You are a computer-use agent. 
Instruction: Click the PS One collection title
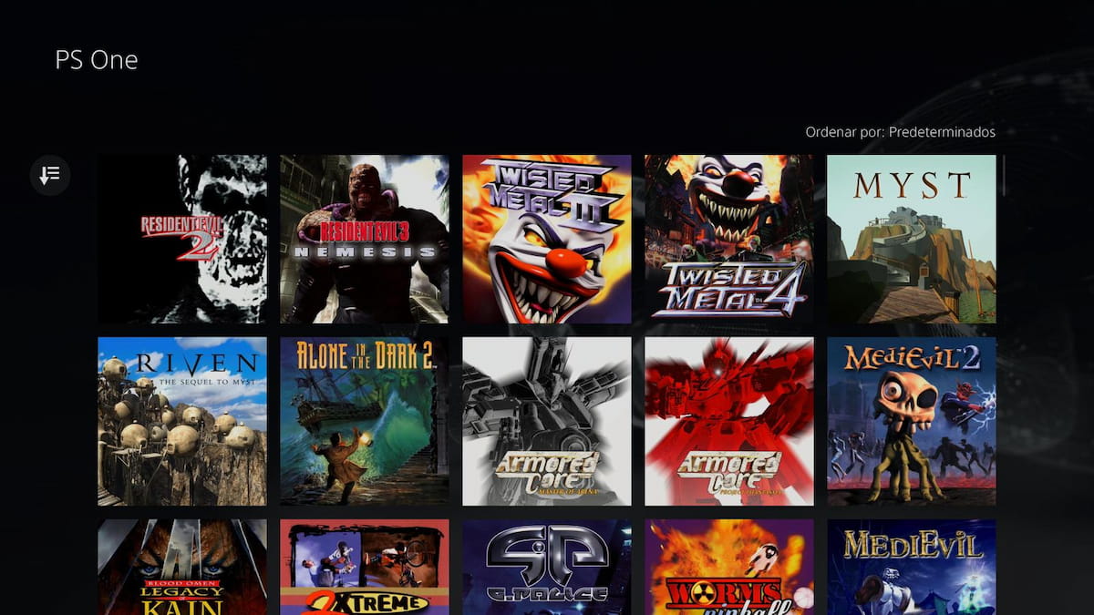click(97, 60)
